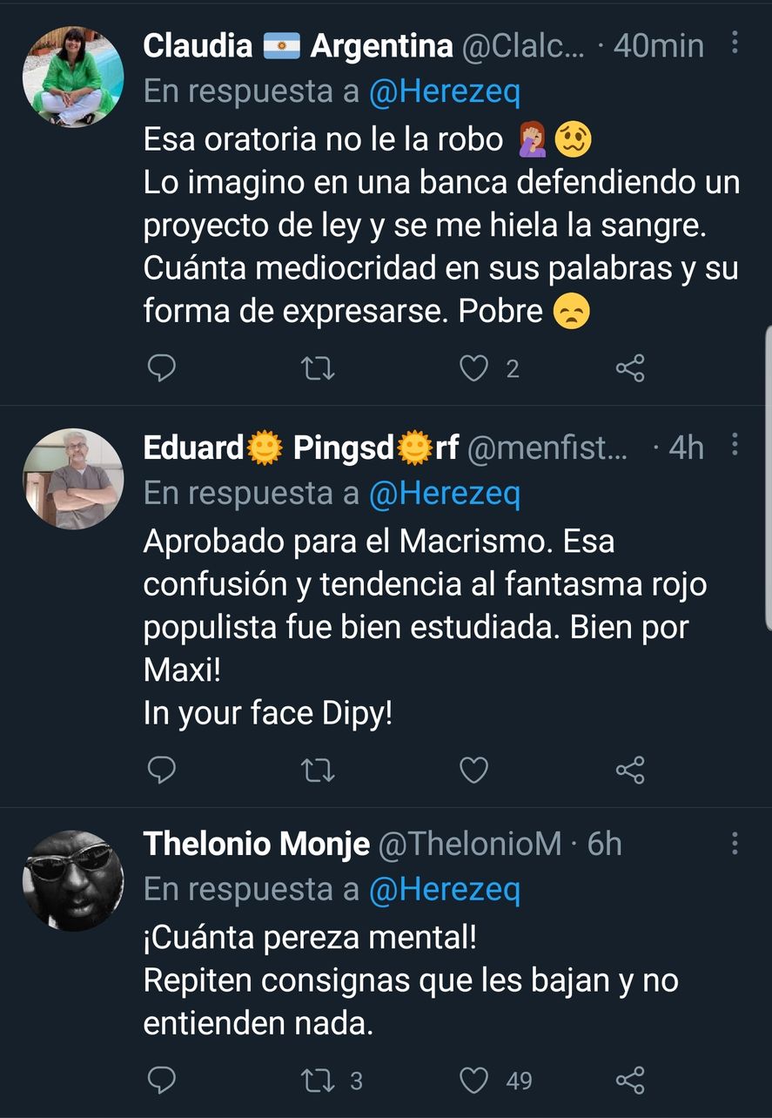Open more options on Eduardo's tweet

(x=735, y=446)
